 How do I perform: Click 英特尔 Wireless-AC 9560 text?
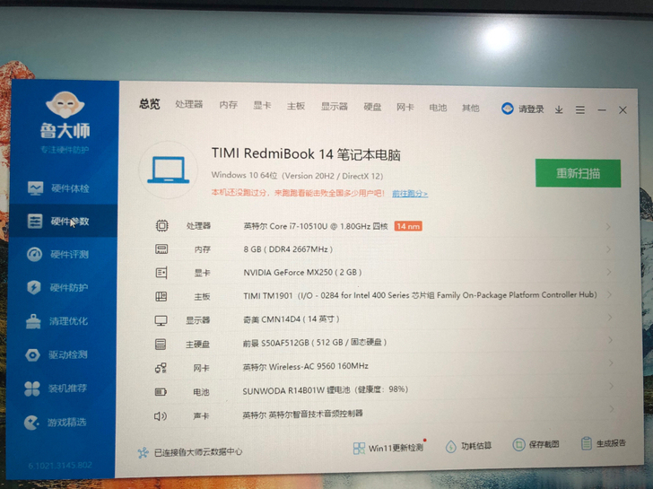click(x=306, y=367)
